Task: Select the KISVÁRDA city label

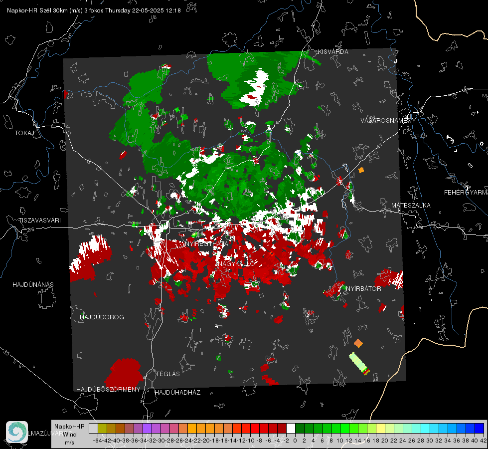Action: coord(332,52)
